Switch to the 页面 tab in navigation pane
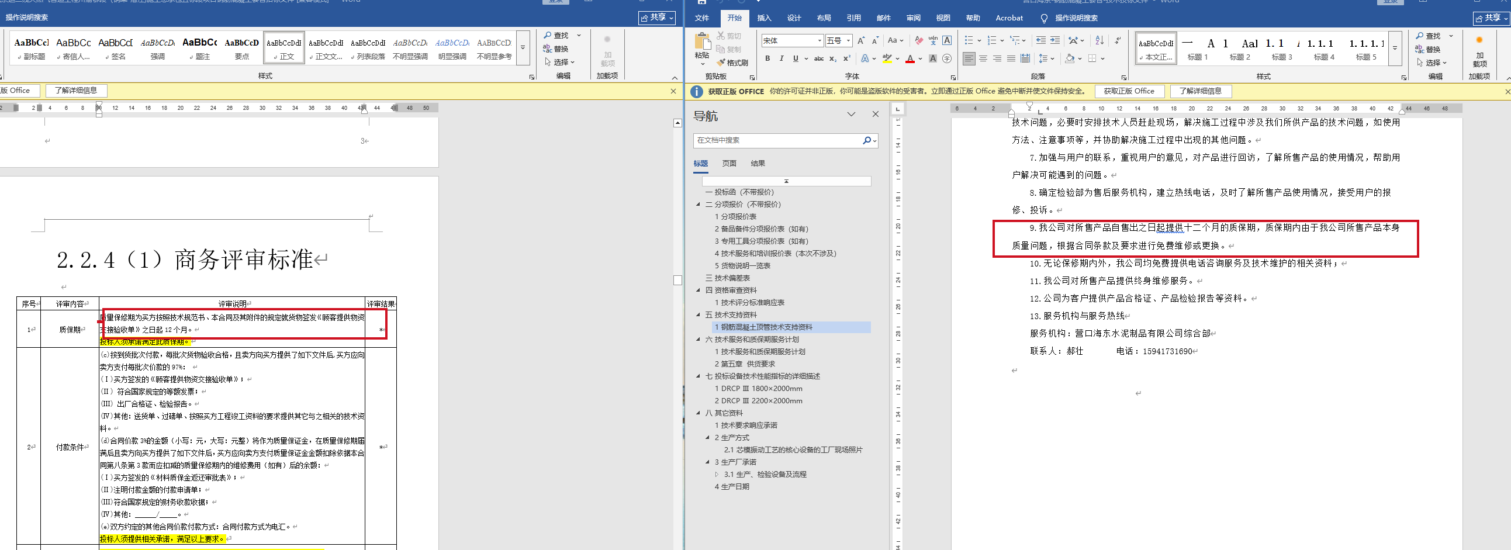Viewport: 1511px width, 550px height. tap(729, 164)
